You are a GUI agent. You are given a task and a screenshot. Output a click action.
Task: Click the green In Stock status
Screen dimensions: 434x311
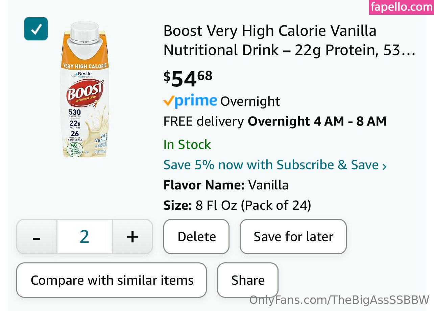click(187, 145)
